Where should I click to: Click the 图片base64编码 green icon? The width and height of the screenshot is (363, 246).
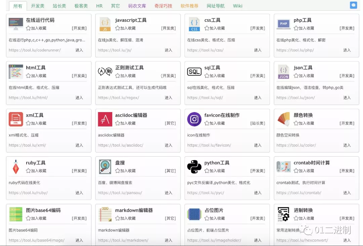click(16, 214)
